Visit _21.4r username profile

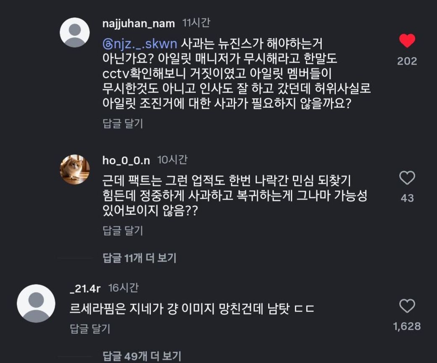click(x=85, y=288)
